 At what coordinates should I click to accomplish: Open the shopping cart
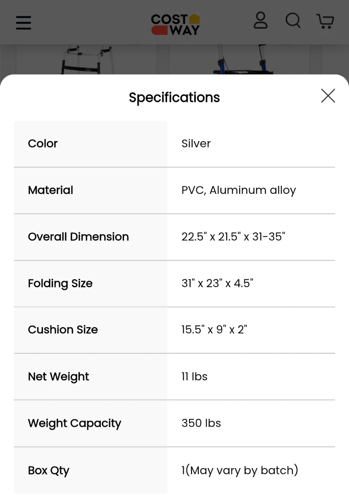(x=325, y=21)
